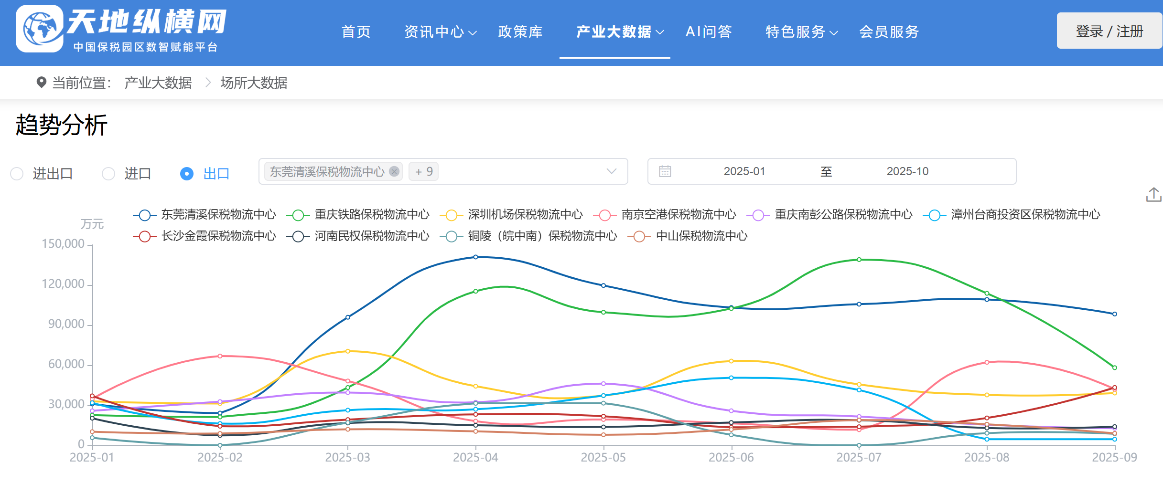Click the 产业大数据 breadcrumb link
Screen dimensions: 1163x483
[158, 83]
